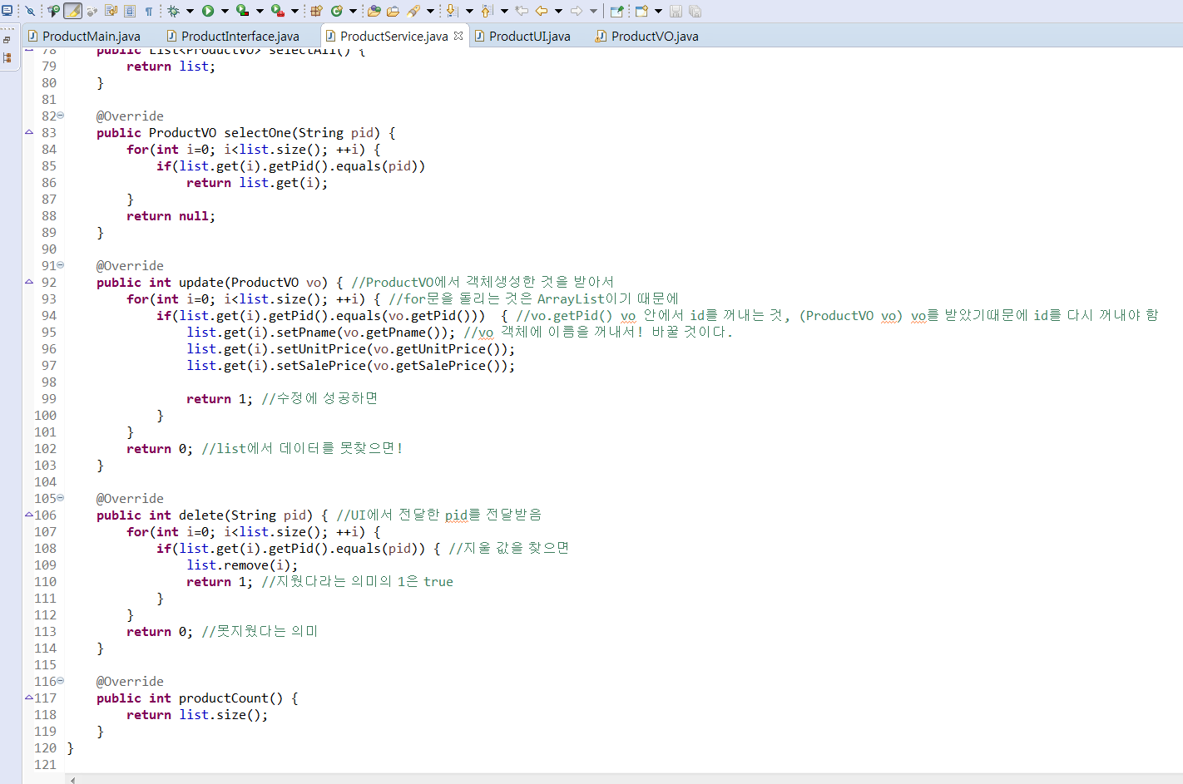Click the Save All icon
The width and height of the screenshot is (1183, 784).
click(695, 11)
